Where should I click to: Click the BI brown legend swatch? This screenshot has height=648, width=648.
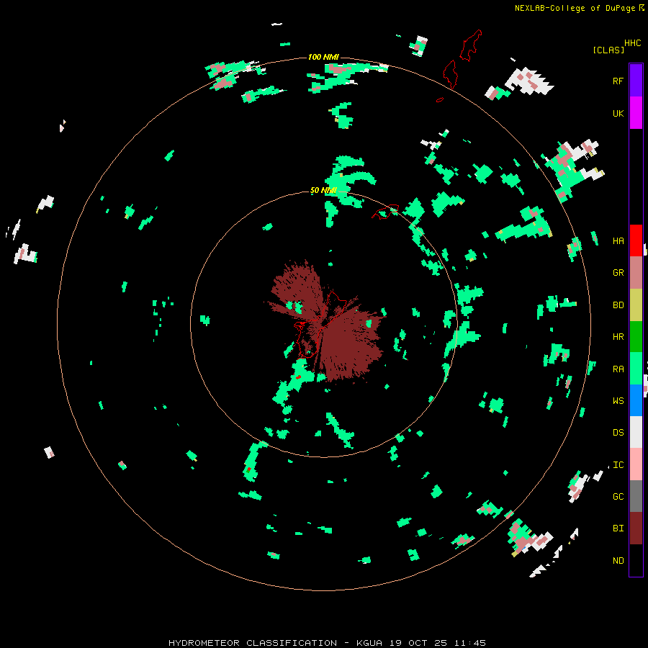[x=636, y=528]
